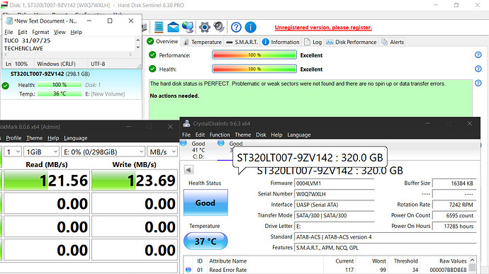Open test size dropdown showing 1GiB
Viewport: 489px width, 274px height.
click(42, 152)
